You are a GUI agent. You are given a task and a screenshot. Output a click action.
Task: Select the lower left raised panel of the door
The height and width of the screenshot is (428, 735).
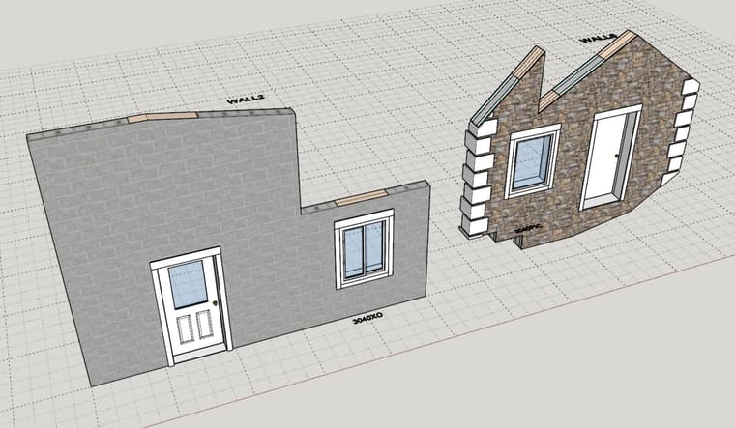click(186, 328)
